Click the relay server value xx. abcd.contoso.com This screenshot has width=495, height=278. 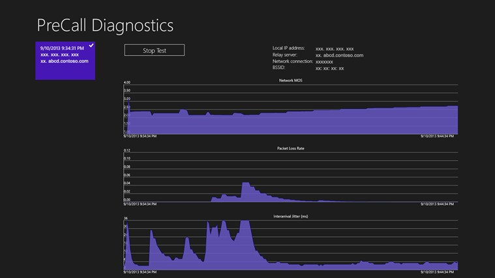pos(339,55)
